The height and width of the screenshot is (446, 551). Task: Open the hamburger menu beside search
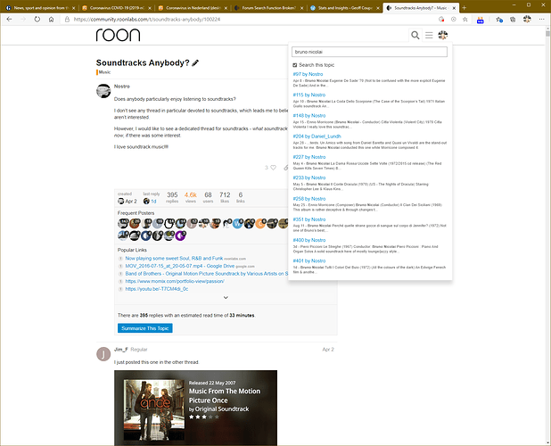(x=429, y=35)
